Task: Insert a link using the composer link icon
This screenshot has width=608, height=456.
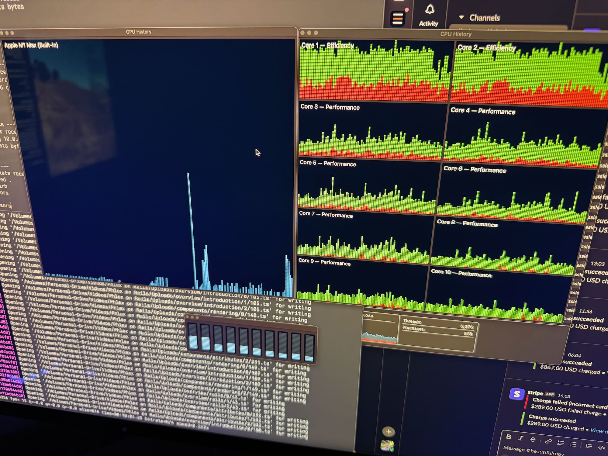Action: (548, 441)
